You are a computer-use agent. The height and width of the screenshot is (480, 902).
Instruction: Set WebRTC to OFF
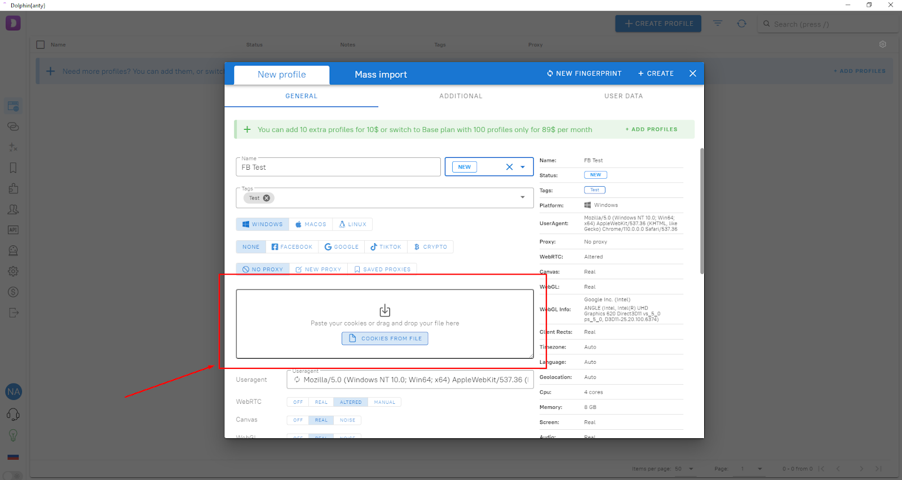298,402
